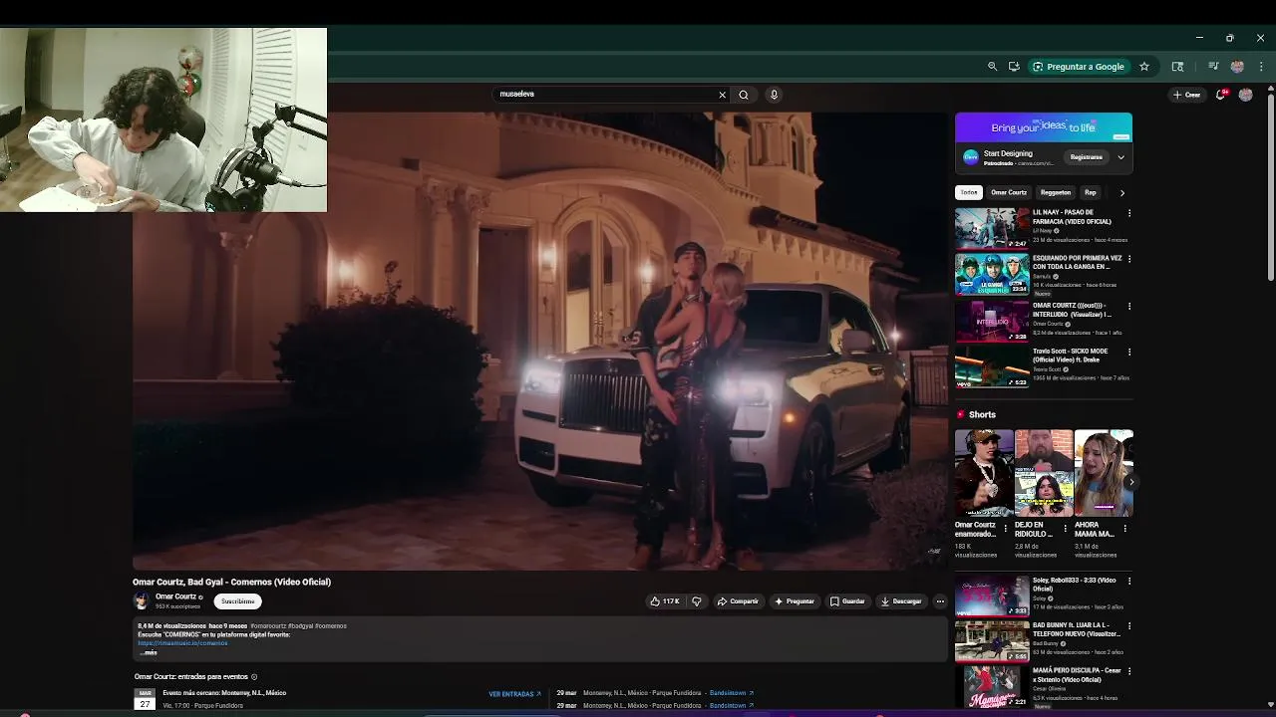Open the Omar Courtz enamorado short
1276x717 pixels.
coord(983,473)
